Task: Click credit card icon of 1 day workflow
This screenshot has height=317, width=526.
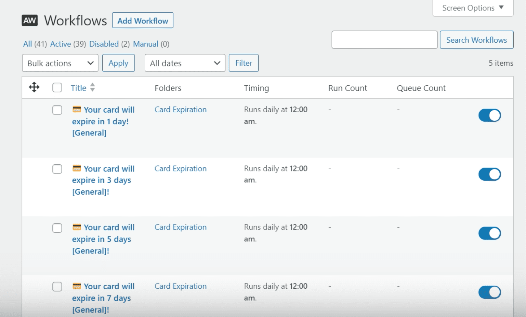Action: 77,109
